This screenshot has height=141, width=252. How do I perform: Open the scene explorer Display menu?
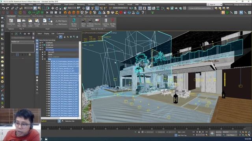point(46,34)
